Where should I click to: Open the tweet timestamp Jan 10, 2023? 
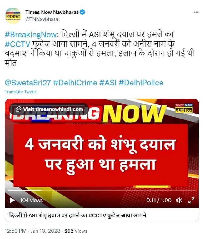tap(45, 231)
